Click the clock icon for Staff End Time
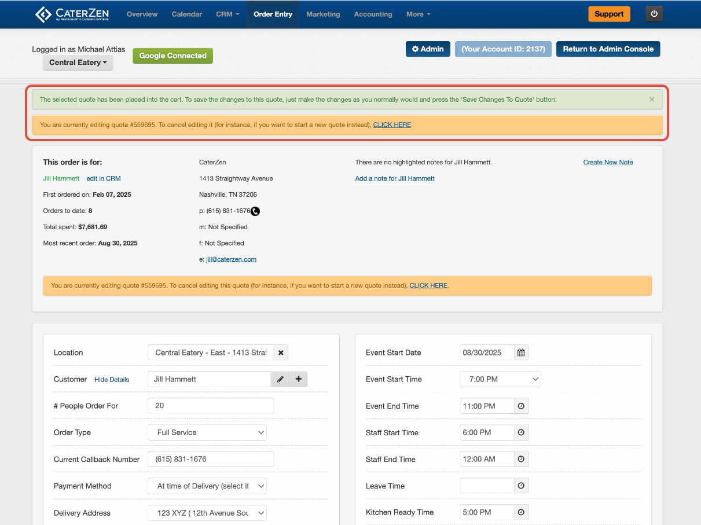Screen dimensions: 701x525 tap(521, 460)
